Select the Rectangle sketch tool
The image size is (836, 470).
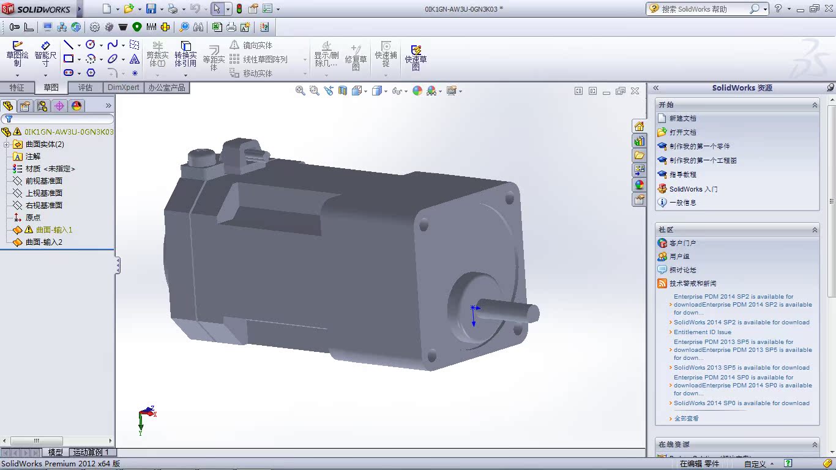tap(69, 59)
